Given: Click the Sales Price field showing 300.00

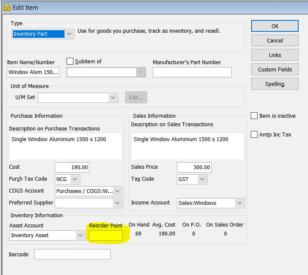Looking at the screenshot, I should (x=194, y=167).
